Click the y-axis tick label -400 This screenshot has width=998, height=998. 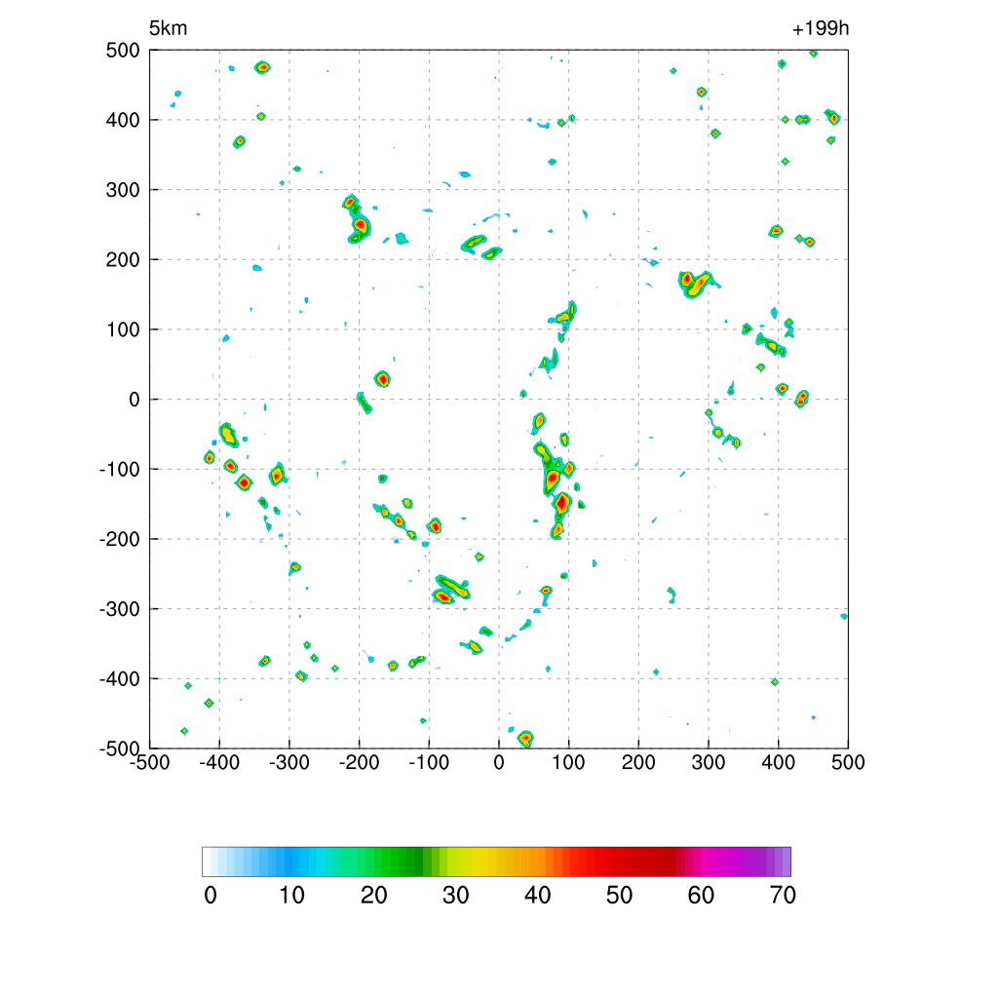point(120,679)
